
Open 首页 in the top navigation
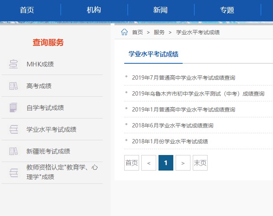click(x=27, y=10)
